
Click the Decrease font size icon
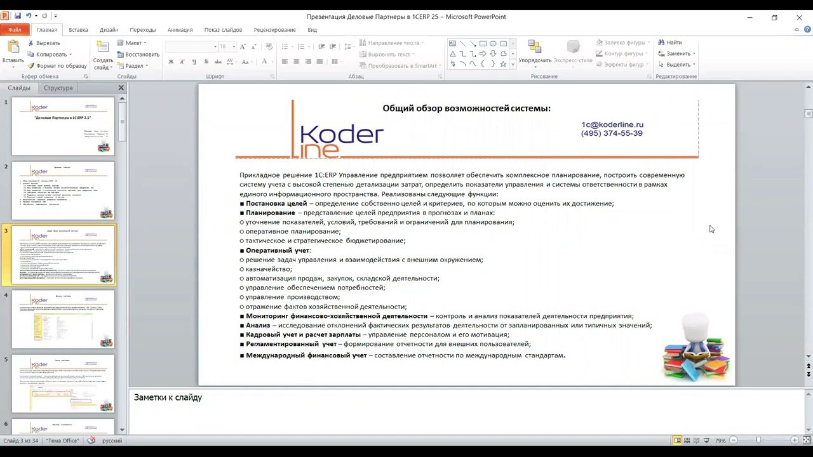point(255,46)
